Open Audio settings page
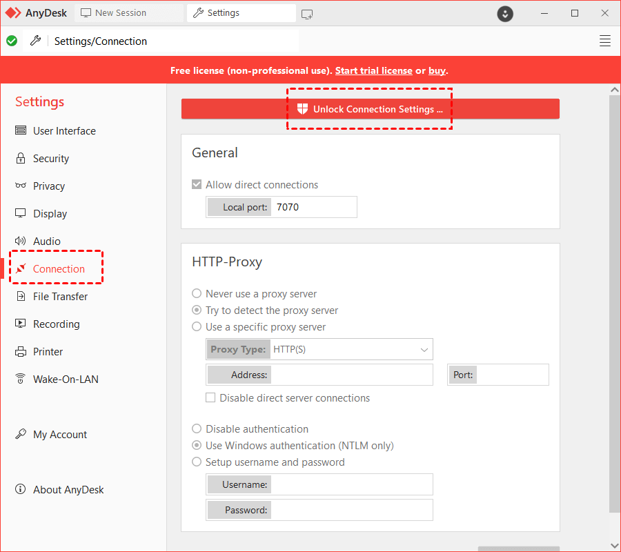The width and height of the screenshot is (621, 552). 47,241
